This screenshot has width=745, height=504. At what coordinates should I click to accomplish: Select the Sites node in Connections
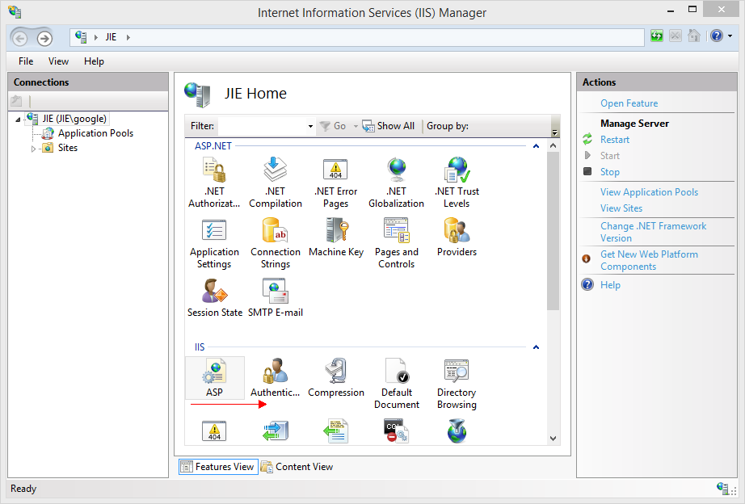click(x=67, y=148)
